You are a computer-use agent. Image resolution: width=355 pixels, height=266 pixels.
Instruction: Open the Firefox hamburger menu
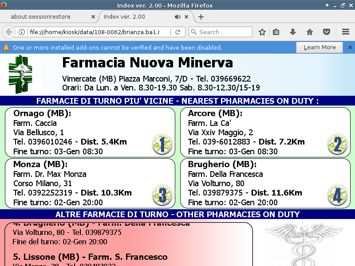click(346, 32)
